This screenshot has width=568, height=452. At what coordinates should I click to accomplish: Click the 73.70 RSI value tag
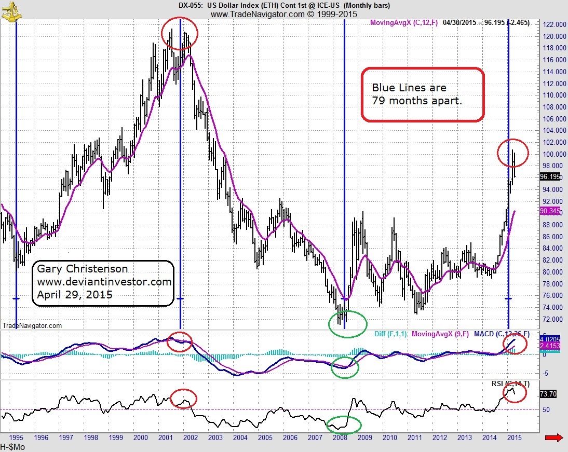pyautogui.click(x=548, y=394)
